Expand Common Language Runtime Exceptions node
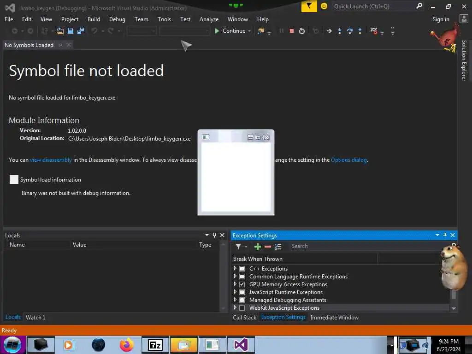The width and height of the screenshot is (472, 354). [x=235, y=276]
